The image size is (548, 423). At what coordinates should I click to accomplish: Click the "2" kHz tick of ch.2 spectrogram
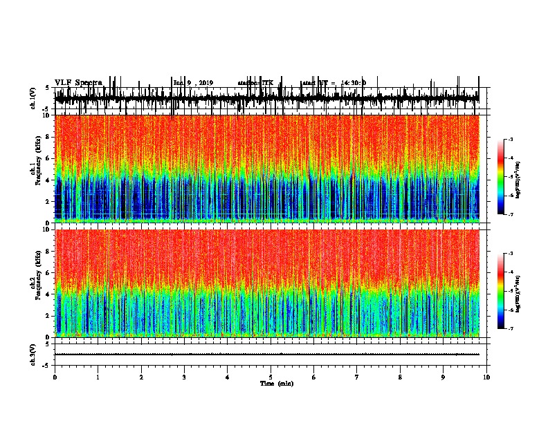(48, 316)
